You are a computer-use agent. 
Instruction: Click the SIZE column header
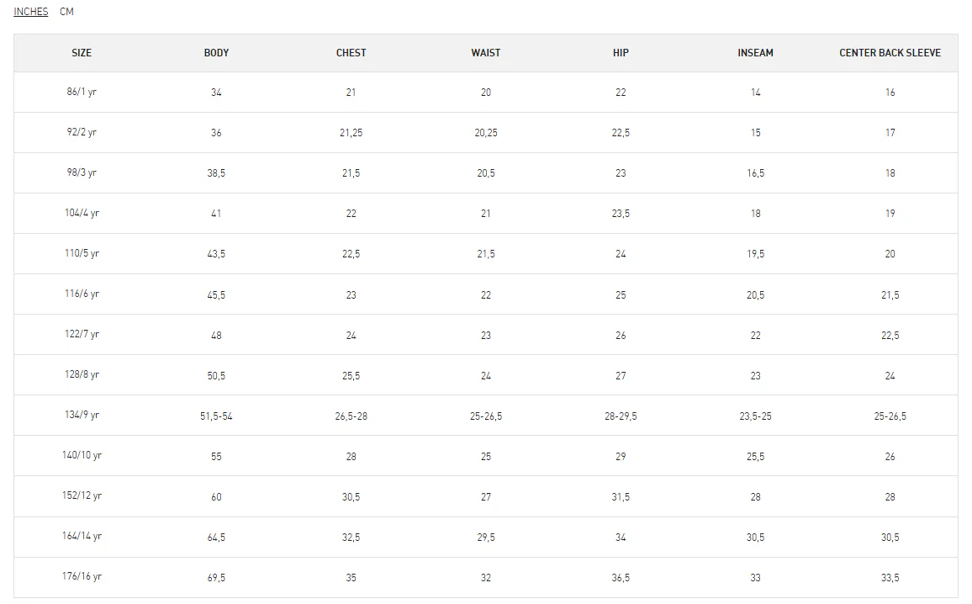click(x=82, y=53)
